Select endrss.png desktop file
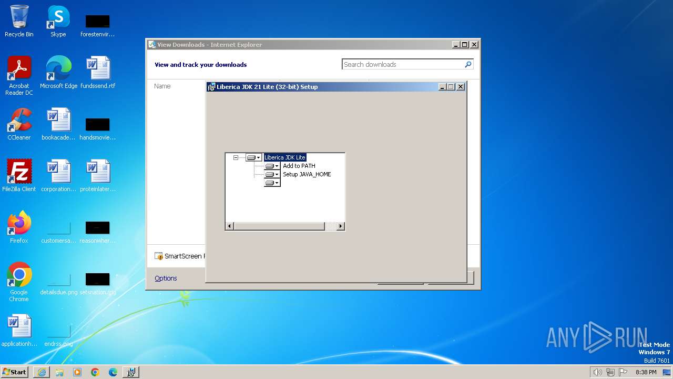 coord(58,335)
